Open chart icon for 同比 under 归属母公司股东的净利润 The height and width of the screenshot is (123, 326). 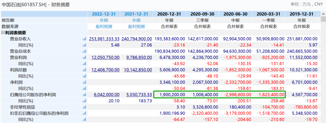coord(84,101)
